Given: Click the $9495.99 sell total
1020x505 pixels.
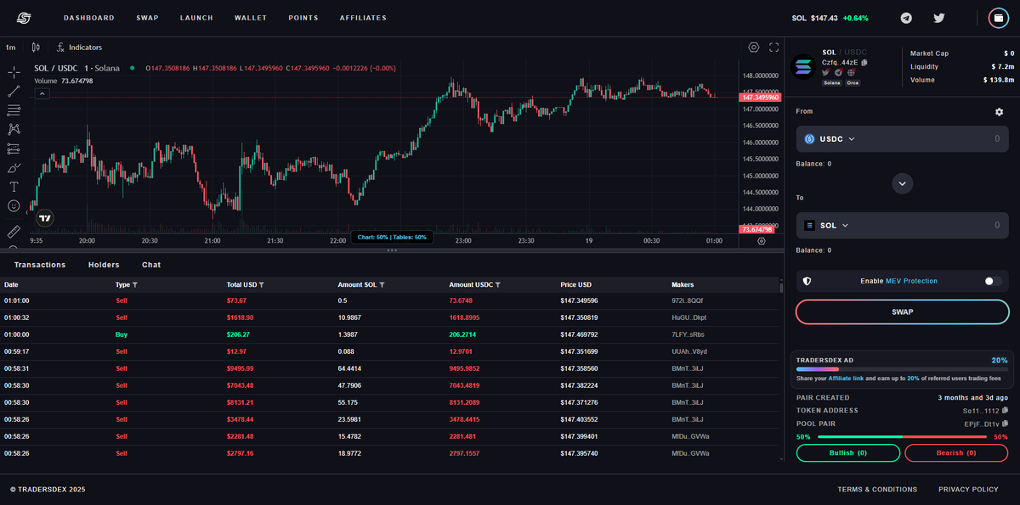Looking at the screenshot, I should [240, 368].
